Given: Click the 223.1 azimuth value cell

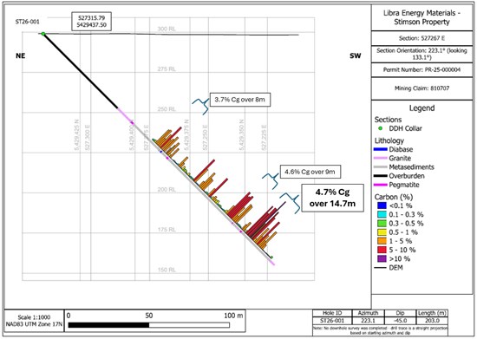Looking at the screenshot, I should (368, 321).
